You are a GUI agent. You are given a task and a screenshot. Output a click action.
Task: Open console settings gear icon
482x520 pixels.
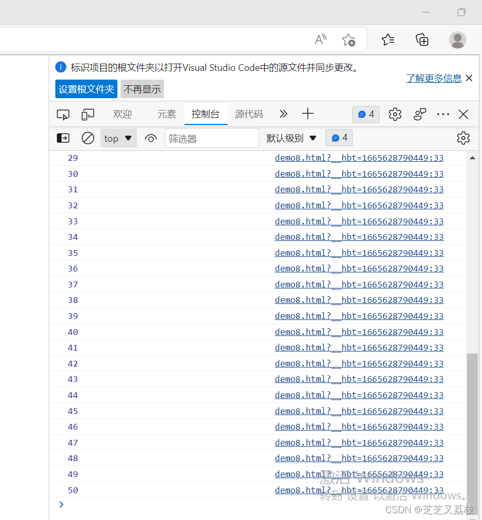pyautogui.click(x=463, y=138)
